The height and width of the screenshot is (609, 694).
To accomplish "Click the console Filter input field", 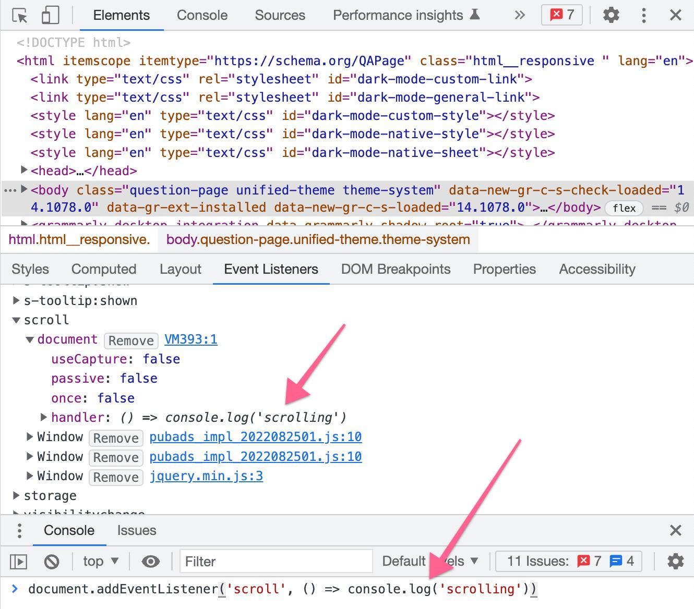I will (276, 562).
